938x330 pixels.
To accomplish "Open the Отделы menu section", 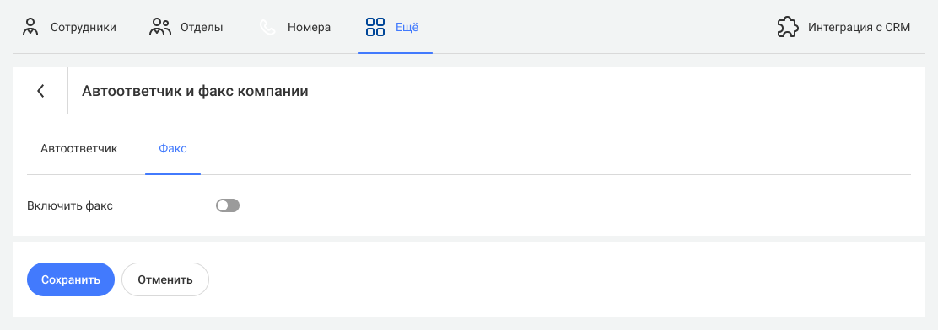I will (186, 27).
